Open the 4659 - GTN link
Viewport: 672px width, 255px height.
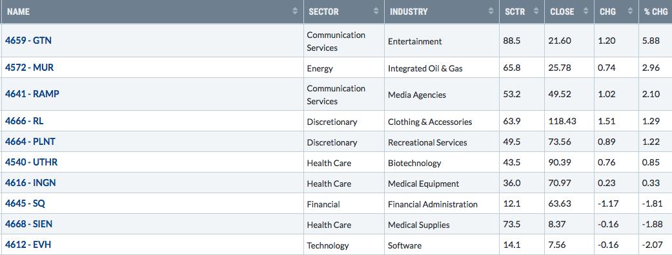point(28,40)
